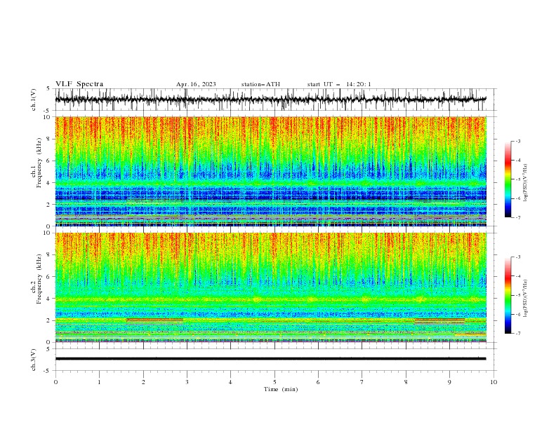556x429 pixels.
Task: Click the ch.2 red 2 kHz line near minute 9
Action: click(x=439, y=320)
